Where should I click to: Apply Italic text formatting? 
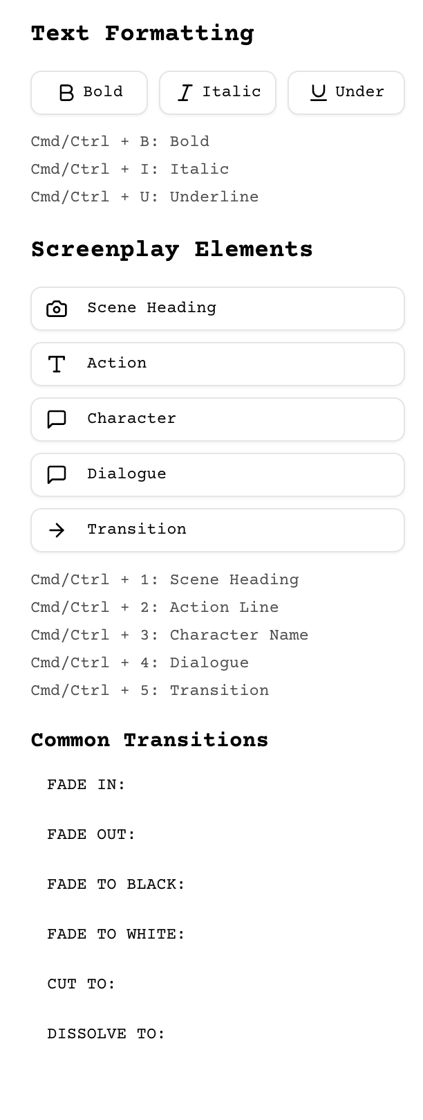pos(218,93)
